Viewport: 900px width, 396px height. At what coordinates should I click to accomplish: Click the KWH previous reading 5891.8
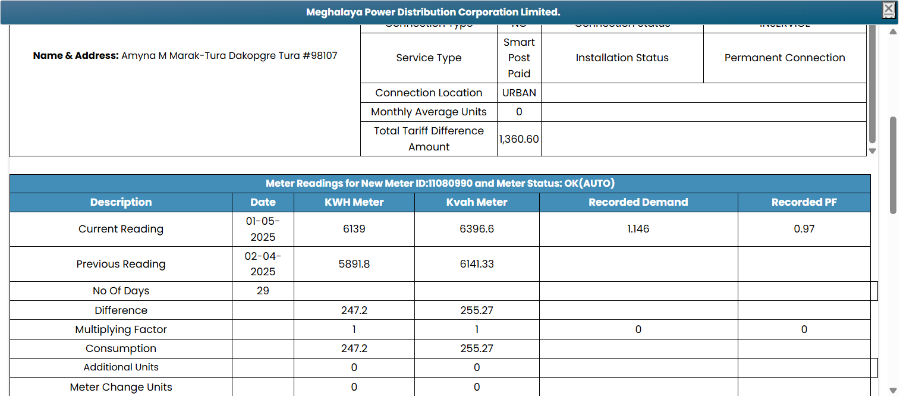pos(354,264)
